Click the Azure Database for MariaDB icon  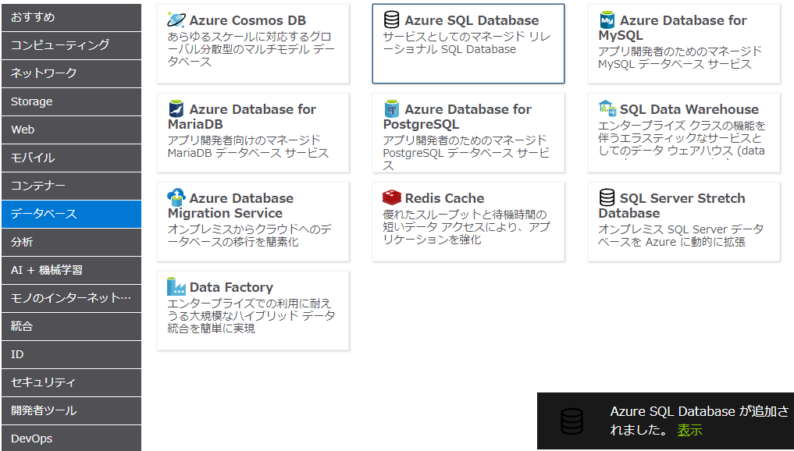pyautogui.click(x=176, y=109)
